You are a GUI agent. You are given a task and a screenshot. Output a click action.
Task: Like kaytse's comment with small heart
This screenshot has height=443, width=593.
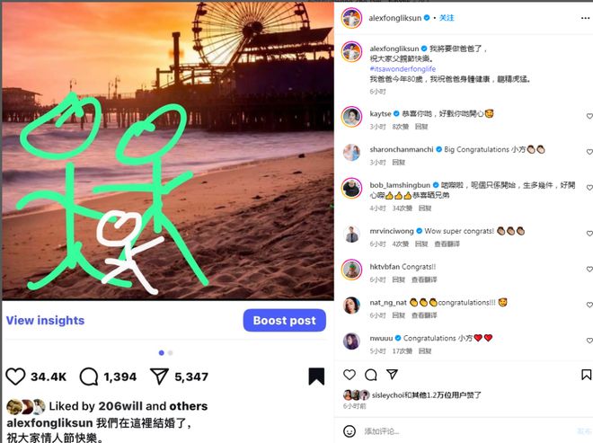click(x=589, y=116)
